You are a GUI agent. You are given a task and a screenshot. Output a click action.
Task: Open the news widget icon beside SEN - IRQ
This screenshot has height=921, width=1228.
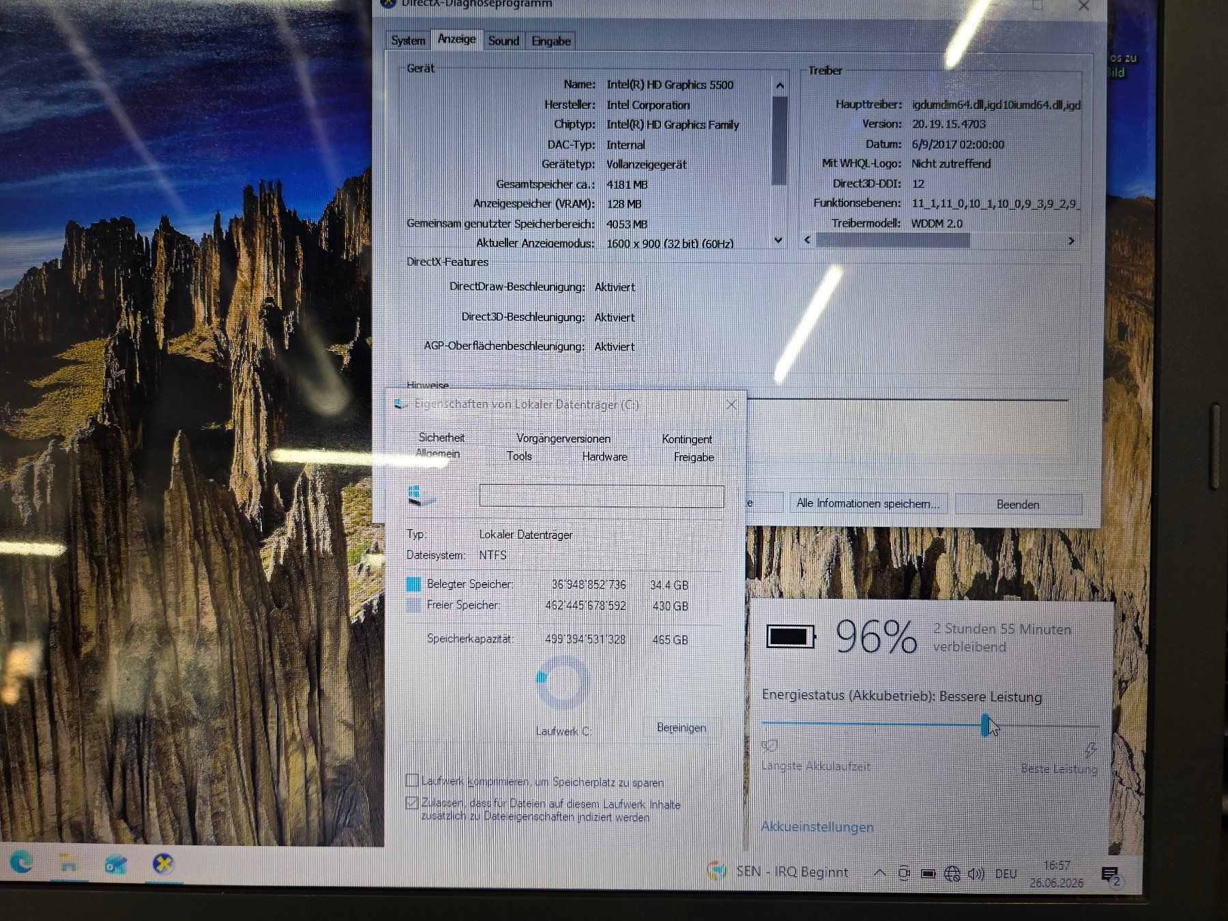click(716, 871)
